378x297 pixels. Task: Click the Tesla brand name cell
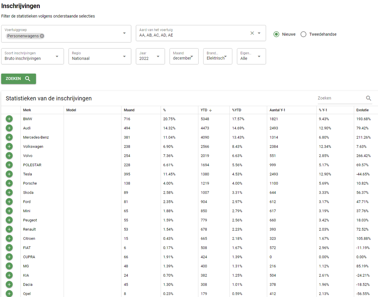[28, 174]
